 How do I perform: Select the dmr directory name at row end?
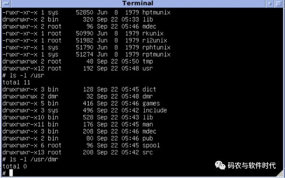(148, 96)
